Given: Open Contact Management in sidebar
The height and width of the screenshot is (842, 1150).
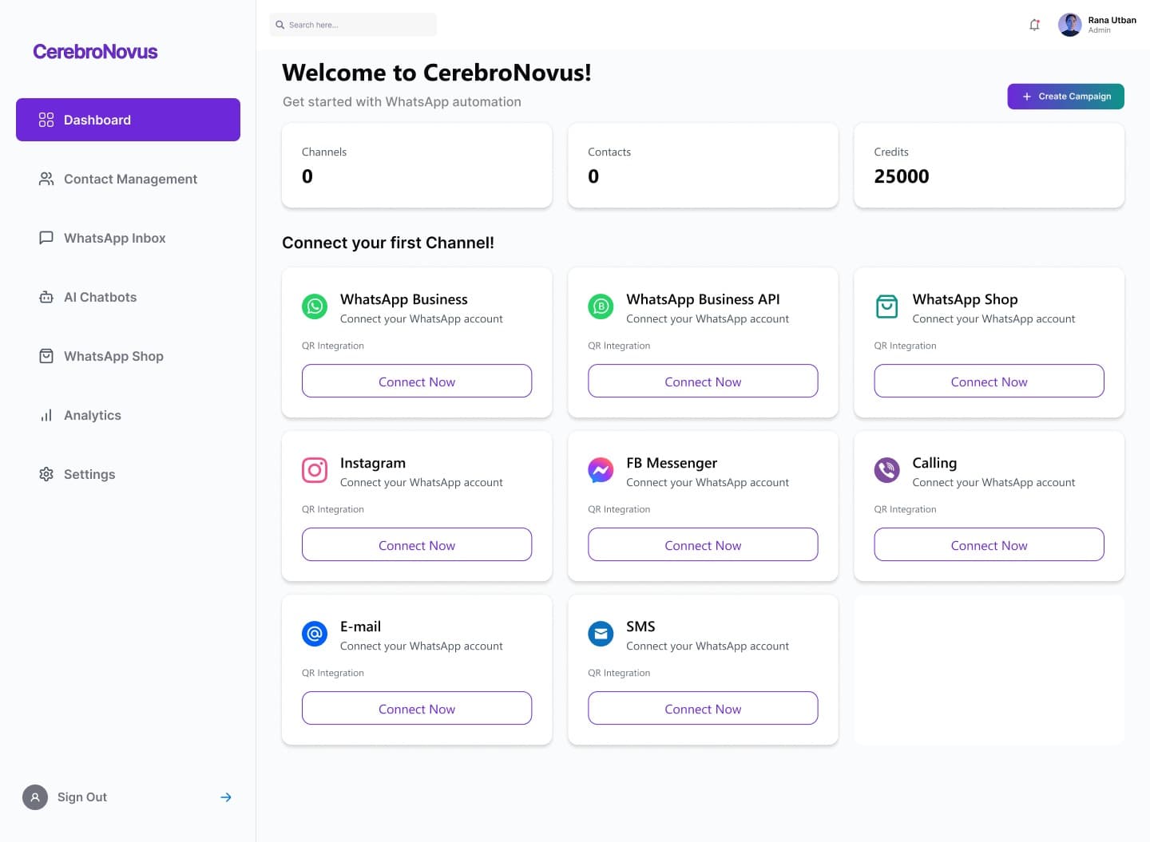Looking at the screenshot, I should point(129,179).
